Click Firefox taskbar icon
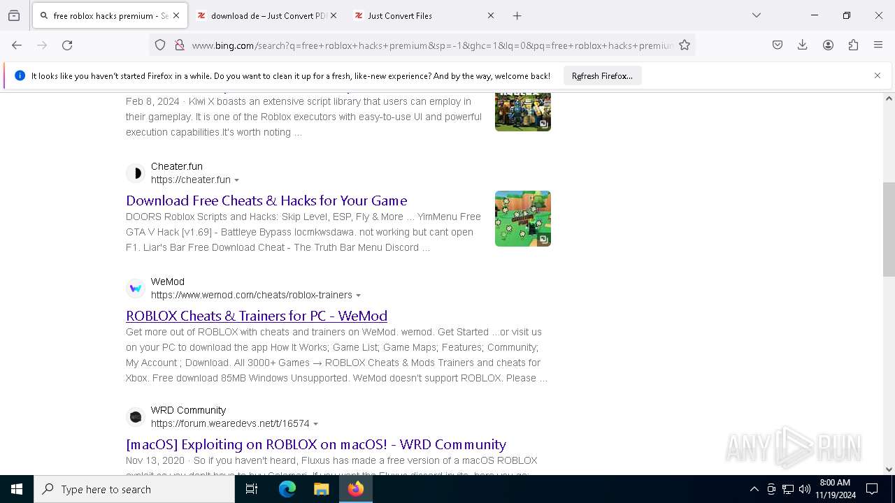 pos(356,489)
